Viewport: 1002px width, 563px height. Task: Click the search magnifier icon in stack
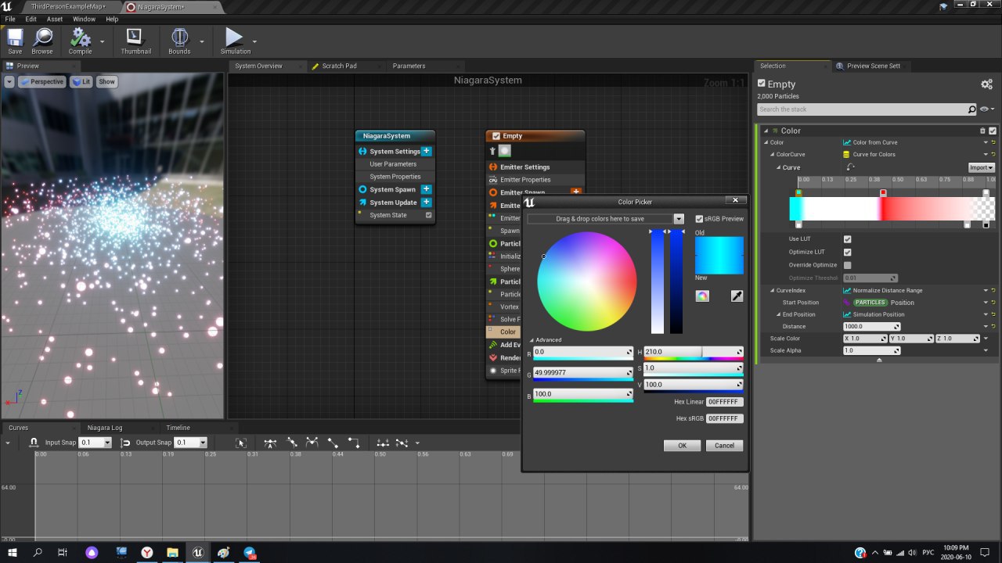(972, 109)
